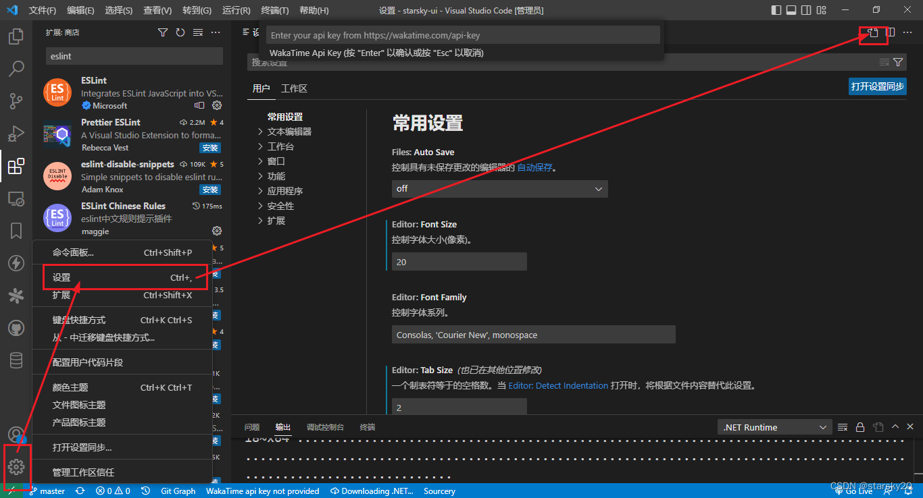Open the Extensions view in activity bar
Viewport: 923px width, 498px height.
point(16,166)
